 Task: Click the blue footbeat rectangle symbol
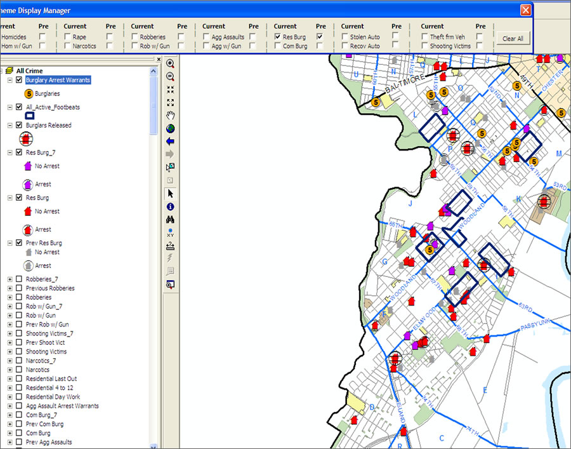pos(29,116)
